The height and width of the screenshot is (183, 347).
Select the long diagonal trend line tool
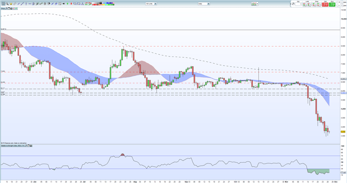(x=22, y=4)
